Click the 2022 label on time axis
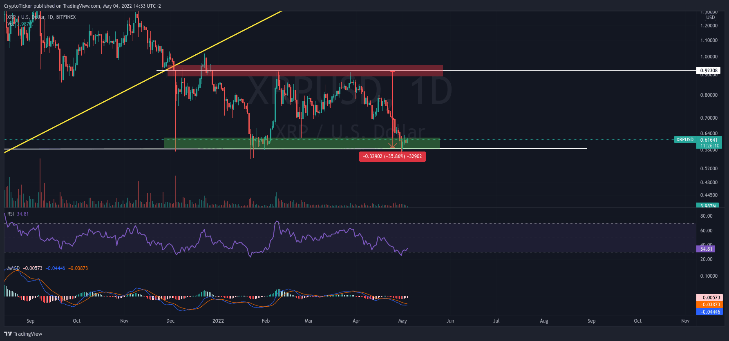The image size is (729, 341). [218, 321]
